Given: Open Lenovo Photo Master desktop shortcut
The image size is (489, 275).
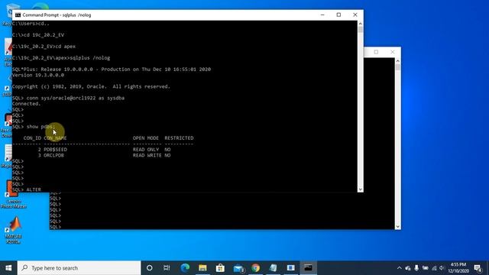Looking at the screenshot, I should pos(13,195).
